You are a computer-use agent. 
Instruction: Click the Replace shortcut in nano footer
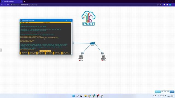[x=40, y=54]
